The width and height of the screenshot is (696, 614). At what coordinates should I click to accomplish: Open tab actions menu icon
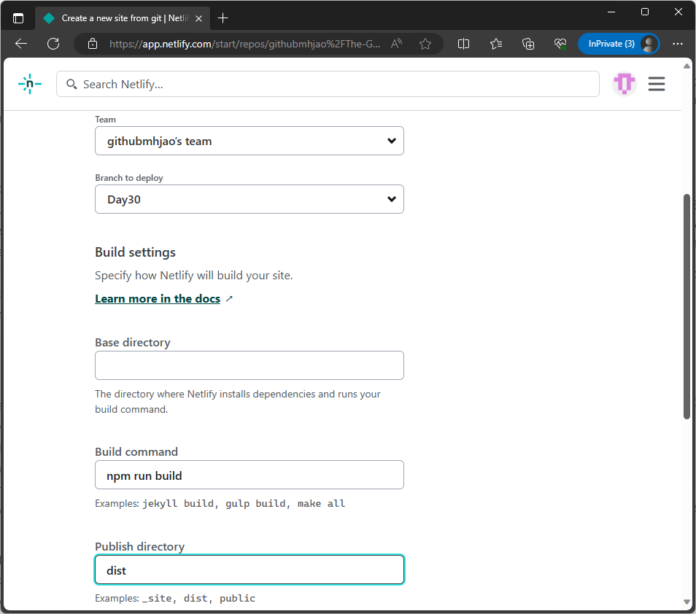[x=18, y=18]
